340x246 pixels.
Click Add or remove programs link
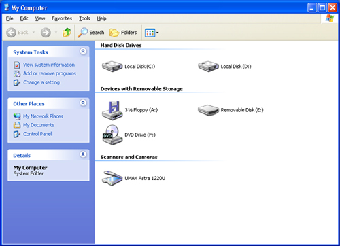pos(50,73)
